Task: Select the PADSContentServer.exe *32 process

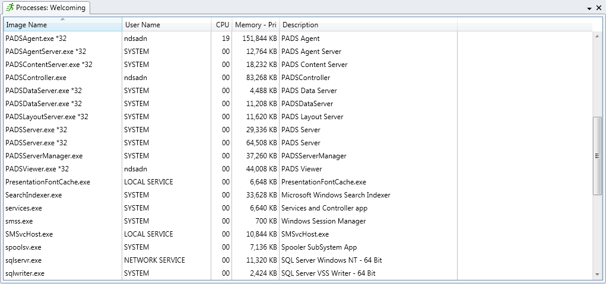Action: 49,65
